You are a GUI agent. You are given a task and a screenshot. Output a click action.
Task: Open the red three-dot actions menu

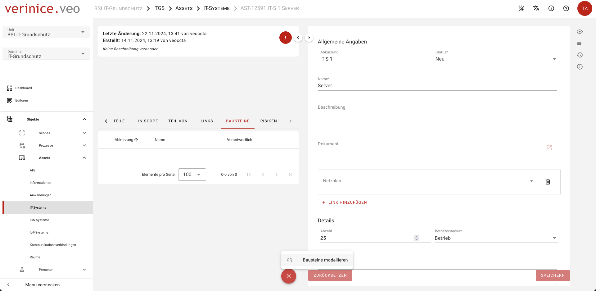[285, 38]
